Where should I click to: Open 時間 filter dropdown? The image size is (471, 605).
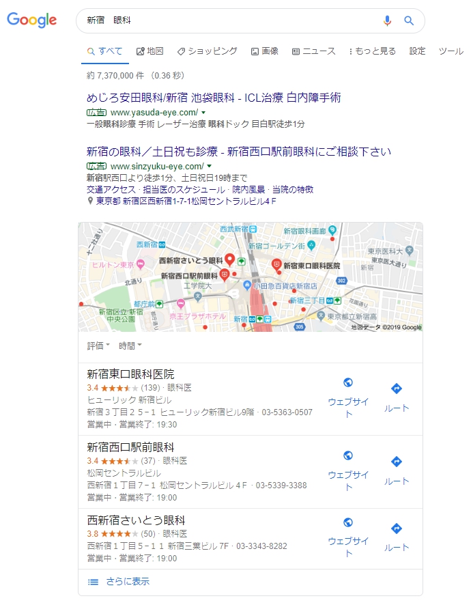[x=130, y=346]
